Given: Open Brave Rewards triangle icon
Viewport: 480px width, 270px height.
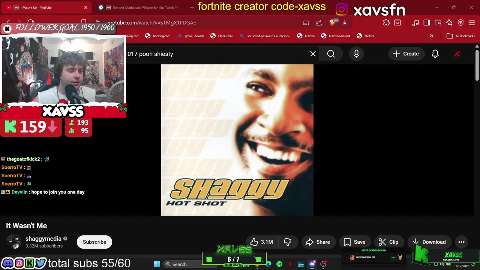Looking at the screenshot, I should pos(345,23).
